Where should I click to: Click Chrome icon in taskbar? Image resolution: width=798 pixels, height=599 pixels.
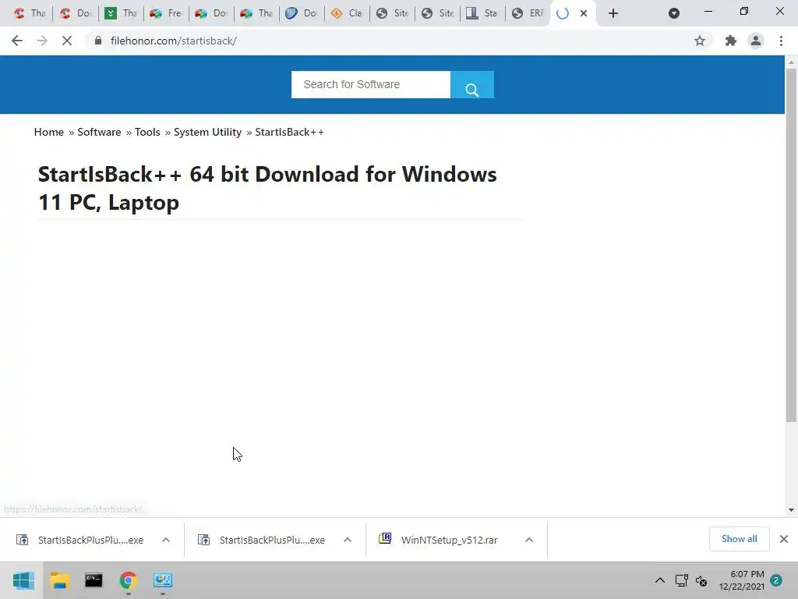[x=129, y=580]
